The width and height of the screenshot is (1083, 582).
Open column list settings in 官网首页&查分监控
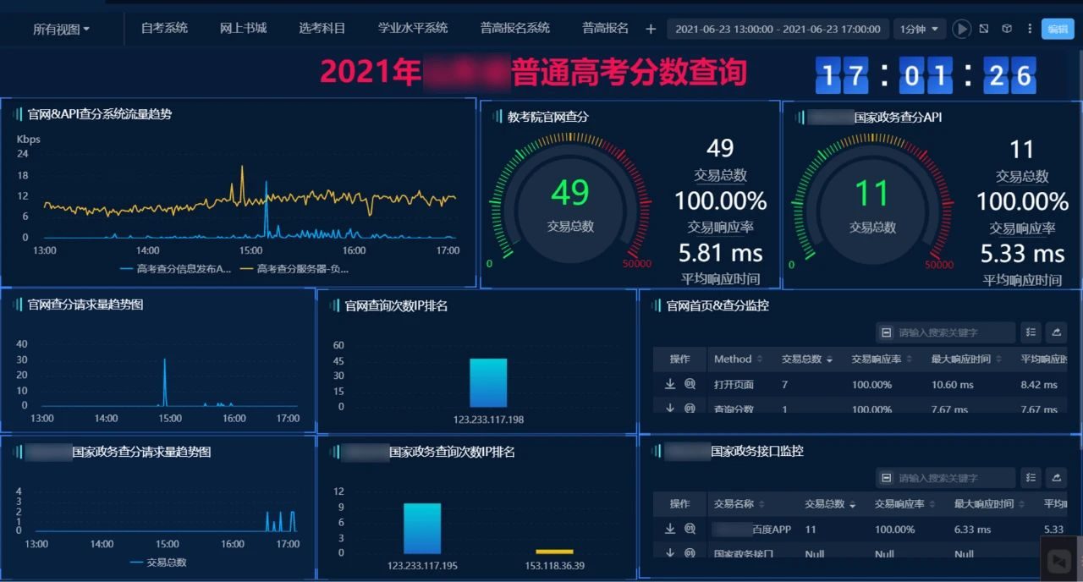pyautogui.click(x=1031, y=332)
